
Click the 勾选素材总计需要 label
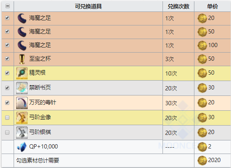(x=38, y=160)
